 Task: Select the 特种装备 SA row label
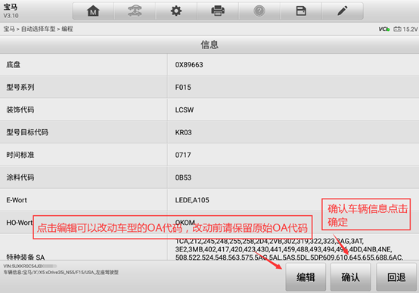pyautogui.click(x=26, y=257)
